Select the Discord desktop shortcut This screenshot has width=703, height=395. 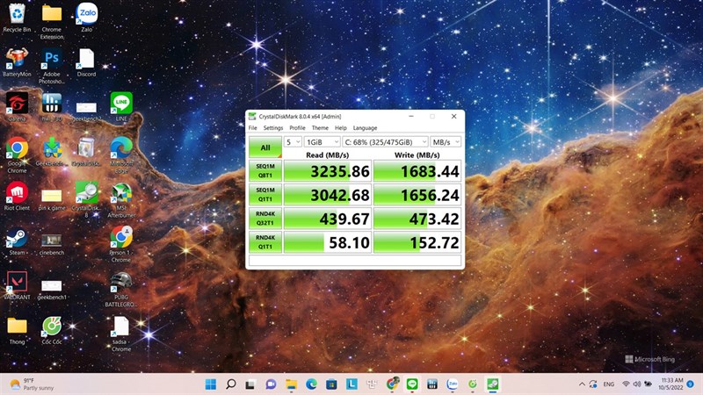point(86,62)
